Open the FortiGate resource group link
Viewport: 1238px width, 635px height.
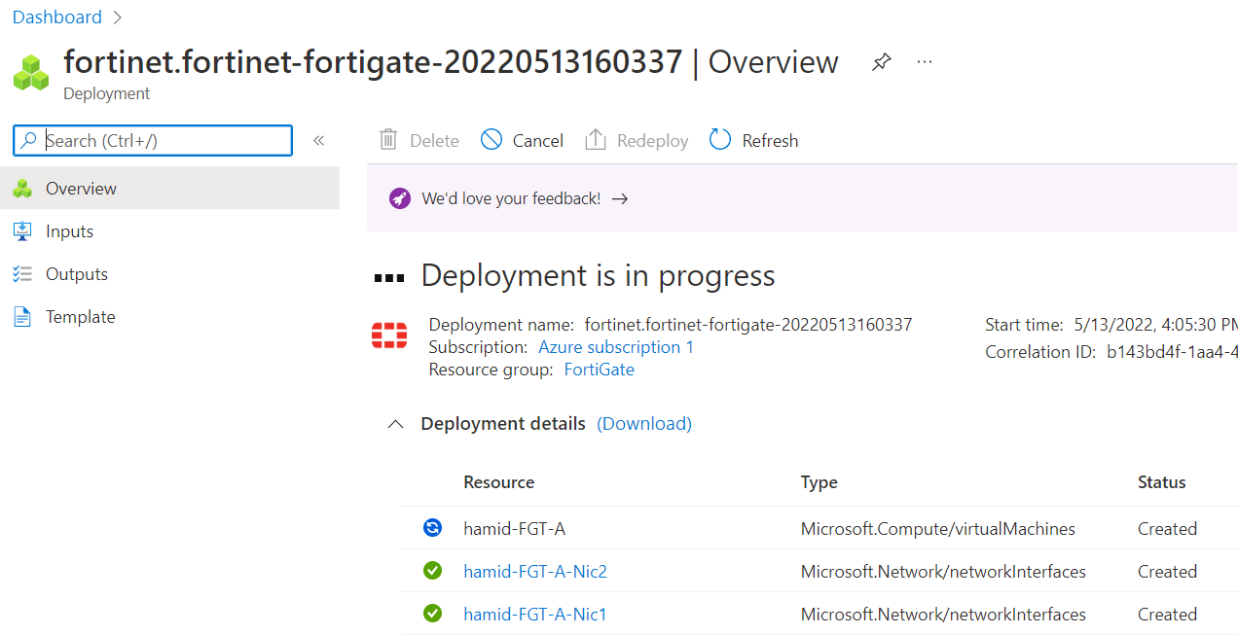600,370
